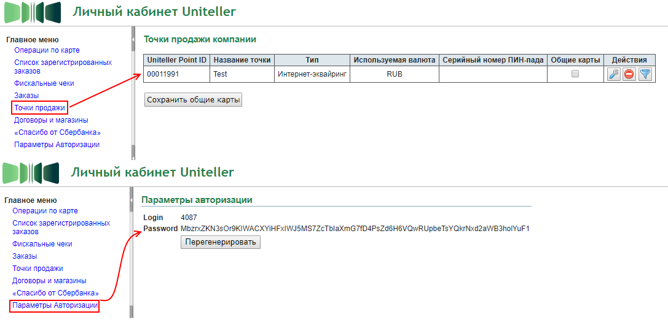Click the wrench settings icon in Действия column
Image resolution: width=668 pixels, height=320 pixels.
pos(613,74)
